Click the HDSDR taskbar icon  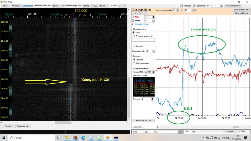click(116, 138)
